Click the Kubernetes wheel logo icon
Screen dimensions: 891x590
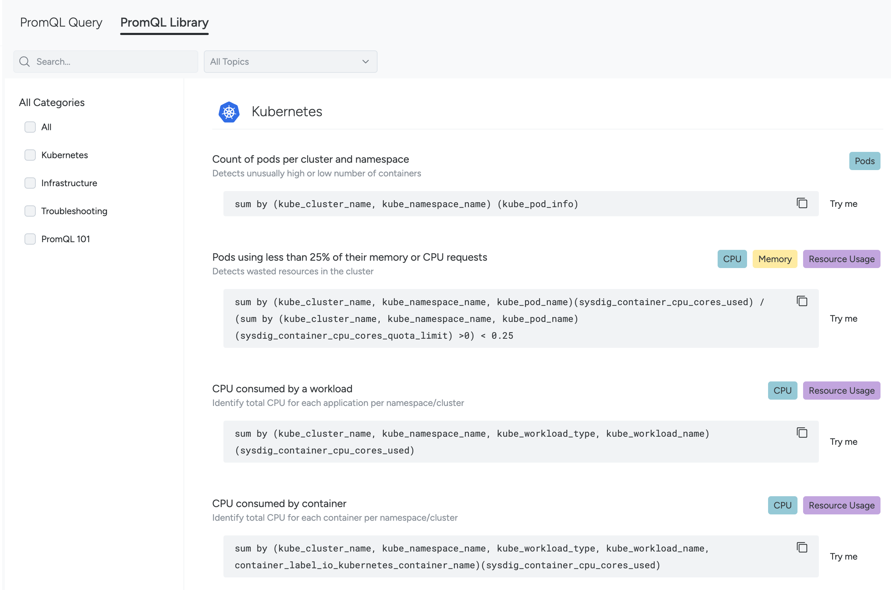229,112
